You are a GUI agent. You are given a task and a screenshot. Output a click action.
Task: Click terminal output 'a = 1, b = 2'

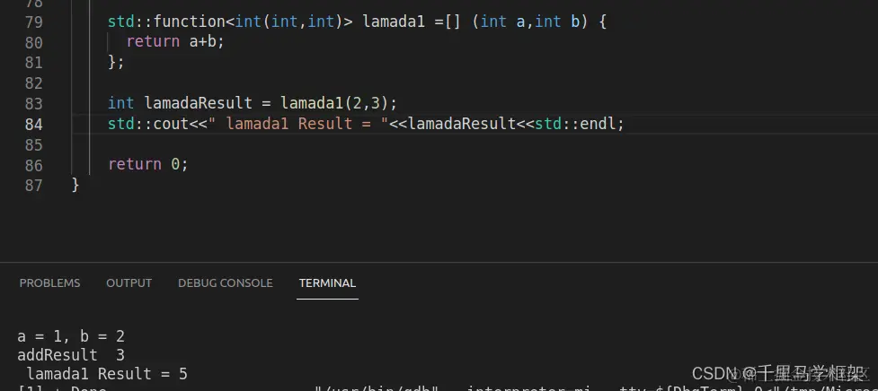coord(71,336)
